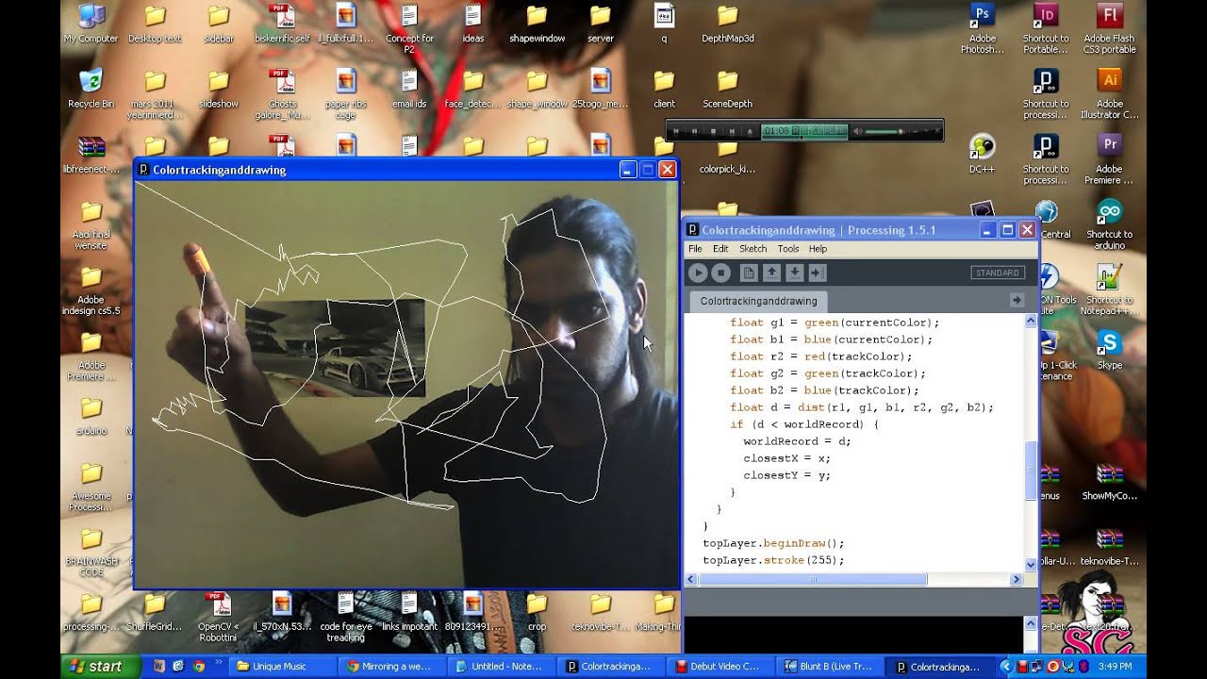The width and height of the screenshot is (1207, 679).
Task: Stop the running Processing sketch
Action: point(721,273)
